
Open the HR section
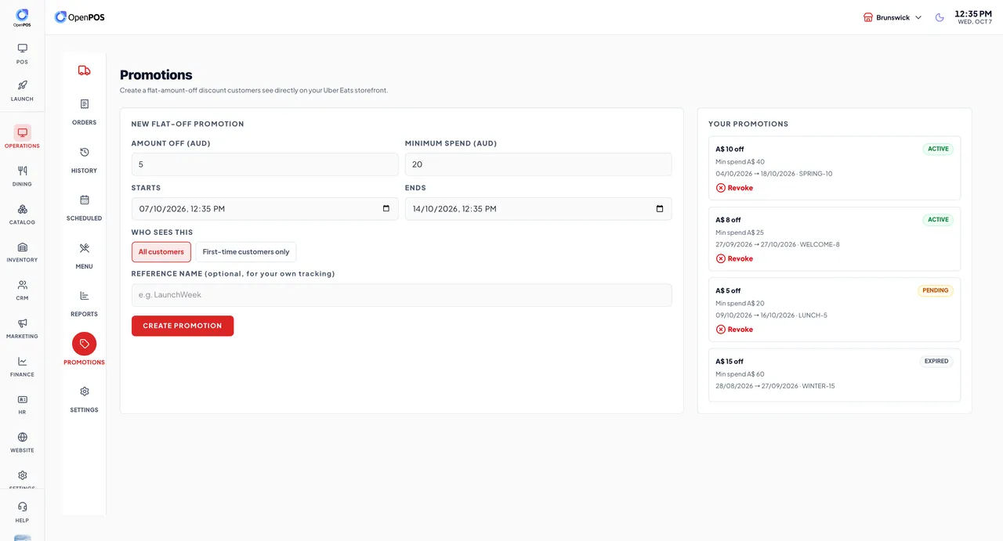22,404
